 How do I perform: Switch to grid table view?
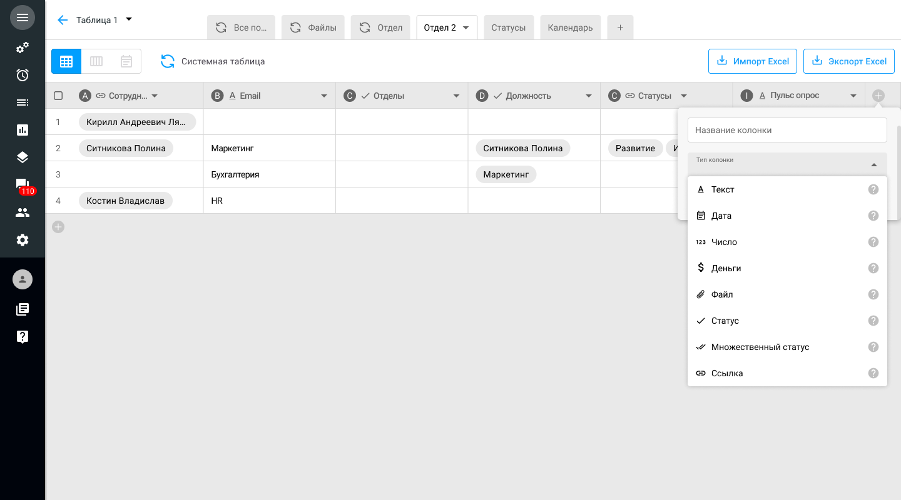pyautogui.click(x=66, y=61)
